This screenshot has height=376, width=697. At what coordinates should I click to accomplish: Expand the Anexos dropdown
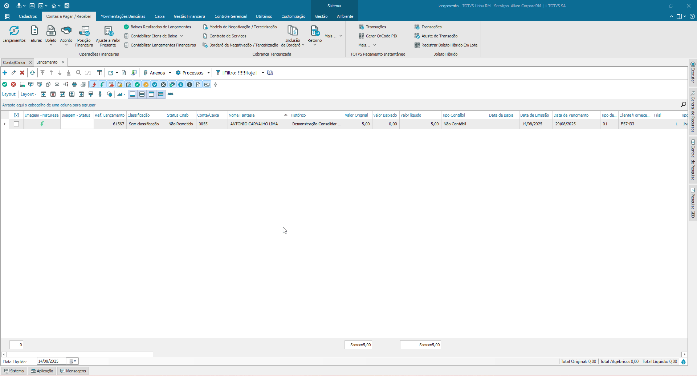tap(170, 73)
